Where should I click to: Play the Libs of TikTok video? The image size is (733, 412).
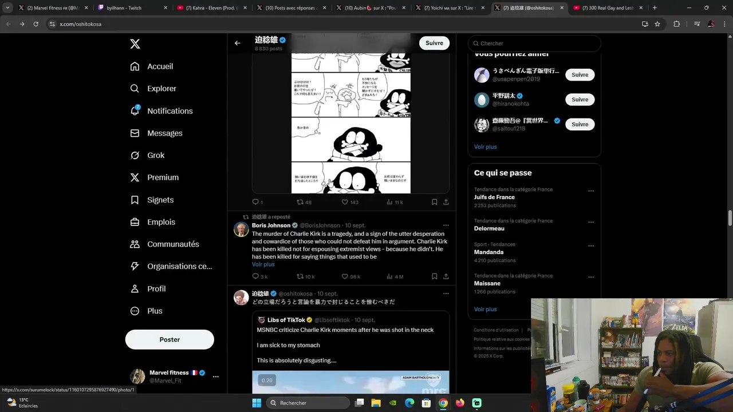click(350, 382)
